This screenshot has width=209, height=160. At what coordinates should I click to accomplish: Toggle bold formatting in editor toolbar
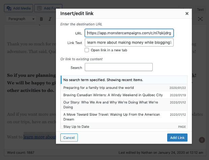coord(41,19)
